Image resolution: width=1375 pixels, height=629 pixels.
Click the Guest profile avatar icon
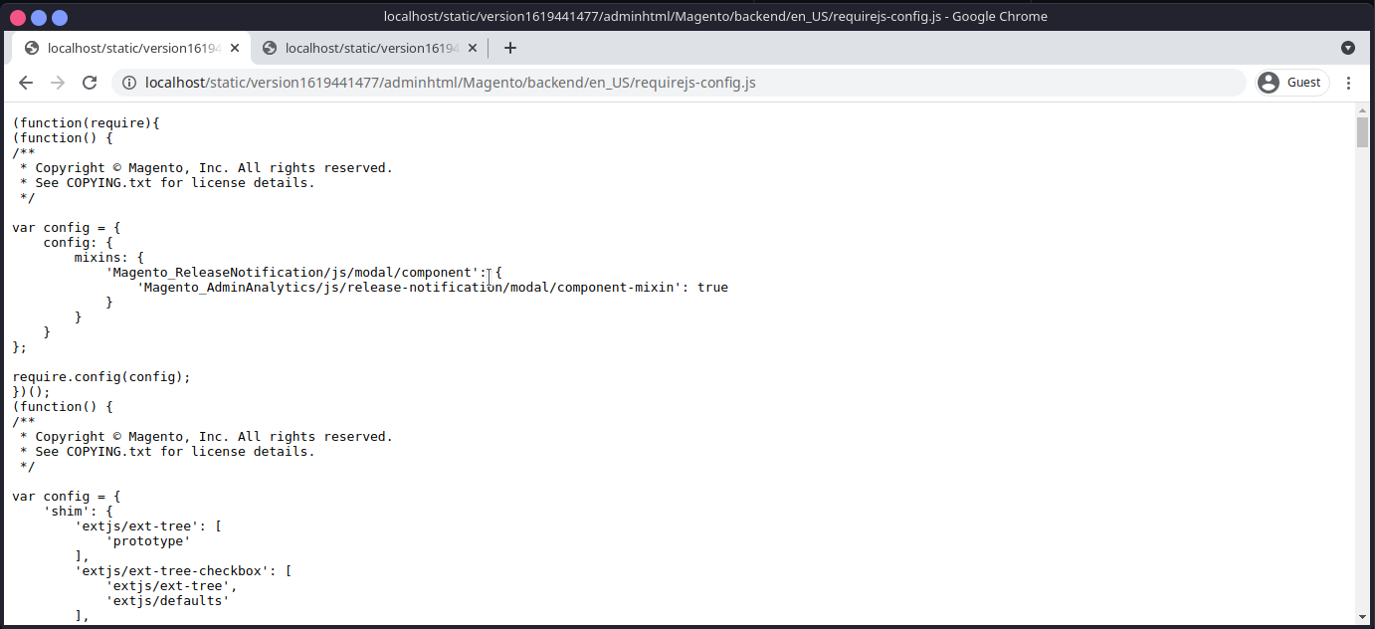(x=1268, y=83)
